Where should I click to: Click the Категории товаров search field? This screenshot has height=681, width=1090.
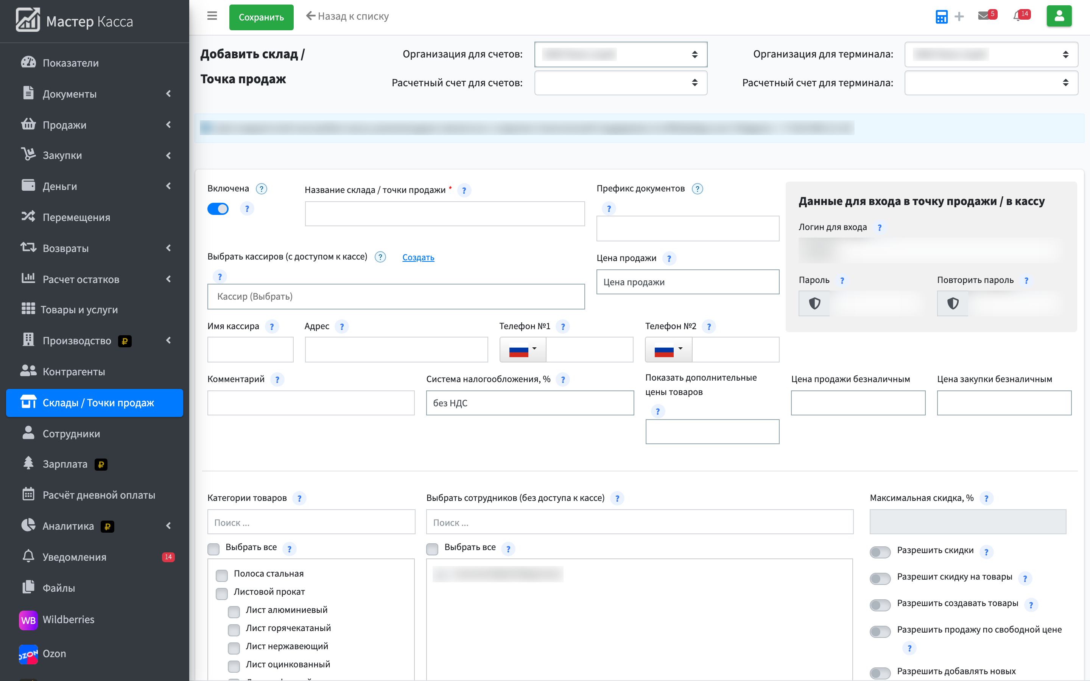tap(311, 522)
